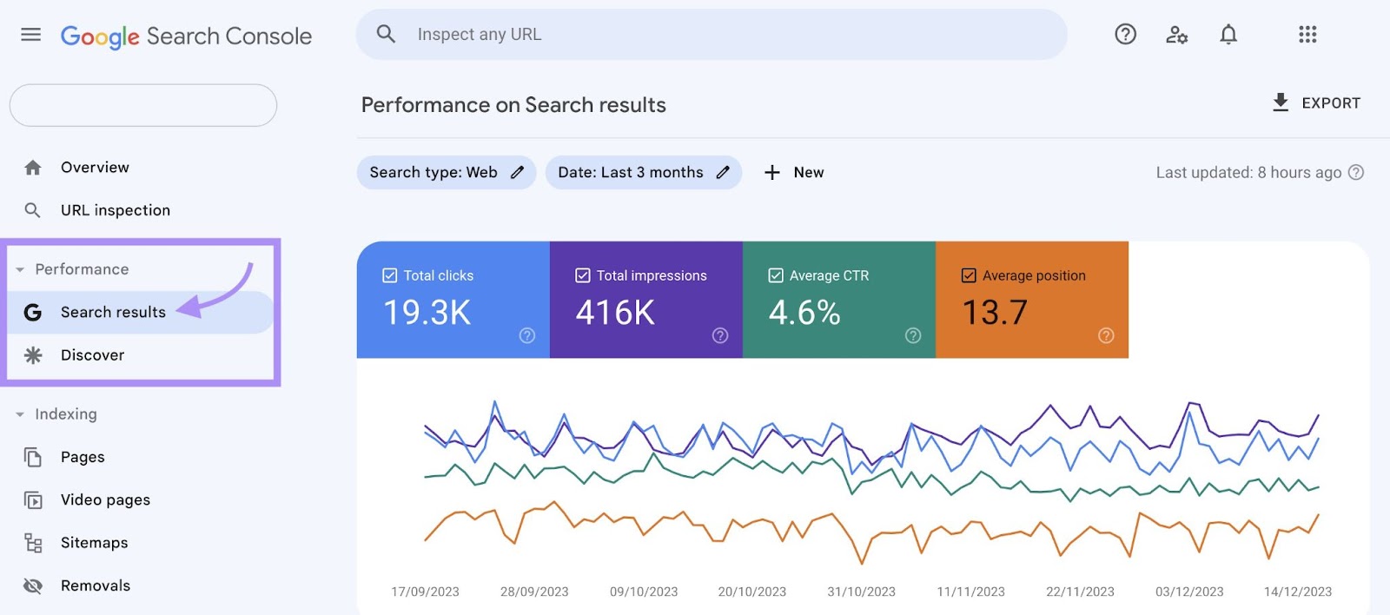Click the pencil icon beside Search type: Web
Viewport: 1390px width, 615px height.
[517, 172]
